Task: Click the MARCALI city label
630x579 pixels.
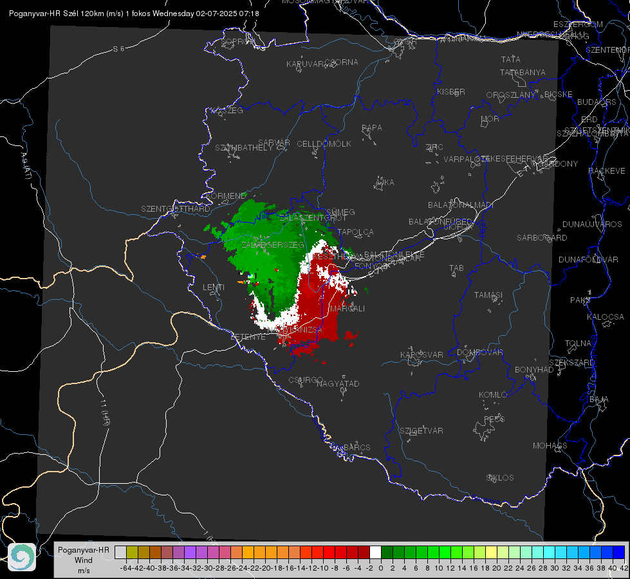Action: 347,309
